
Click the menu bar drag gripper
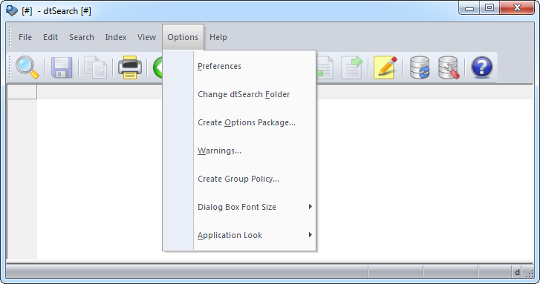10,37
